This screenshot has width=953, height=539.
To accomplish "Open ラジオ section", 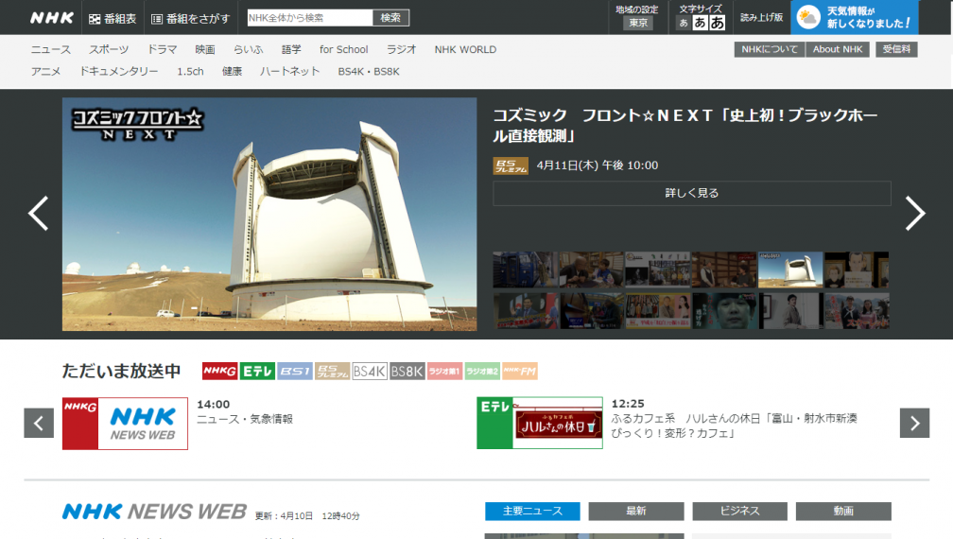I will 401,50.
